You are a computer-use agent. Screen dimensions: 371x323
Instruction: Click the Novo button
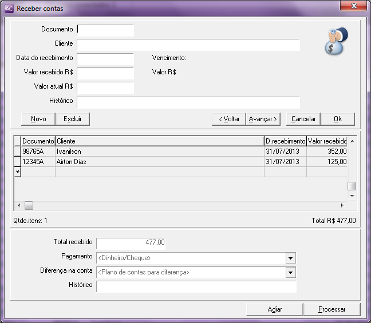38,119
